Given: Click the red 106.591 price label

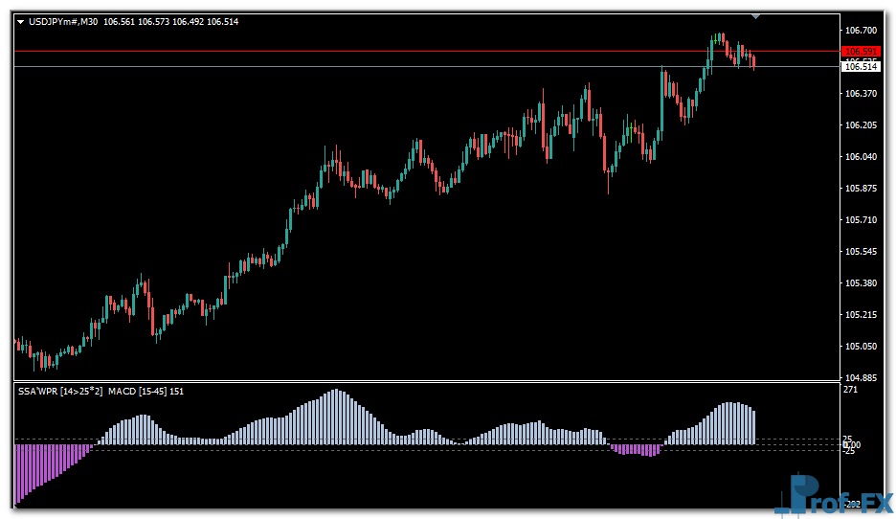Looking at the screenshot, I should click(x=861, y=52).
